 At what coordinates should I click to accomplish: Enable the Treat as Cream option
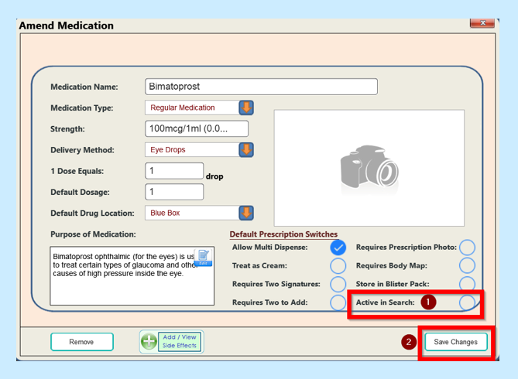[338, 266]
